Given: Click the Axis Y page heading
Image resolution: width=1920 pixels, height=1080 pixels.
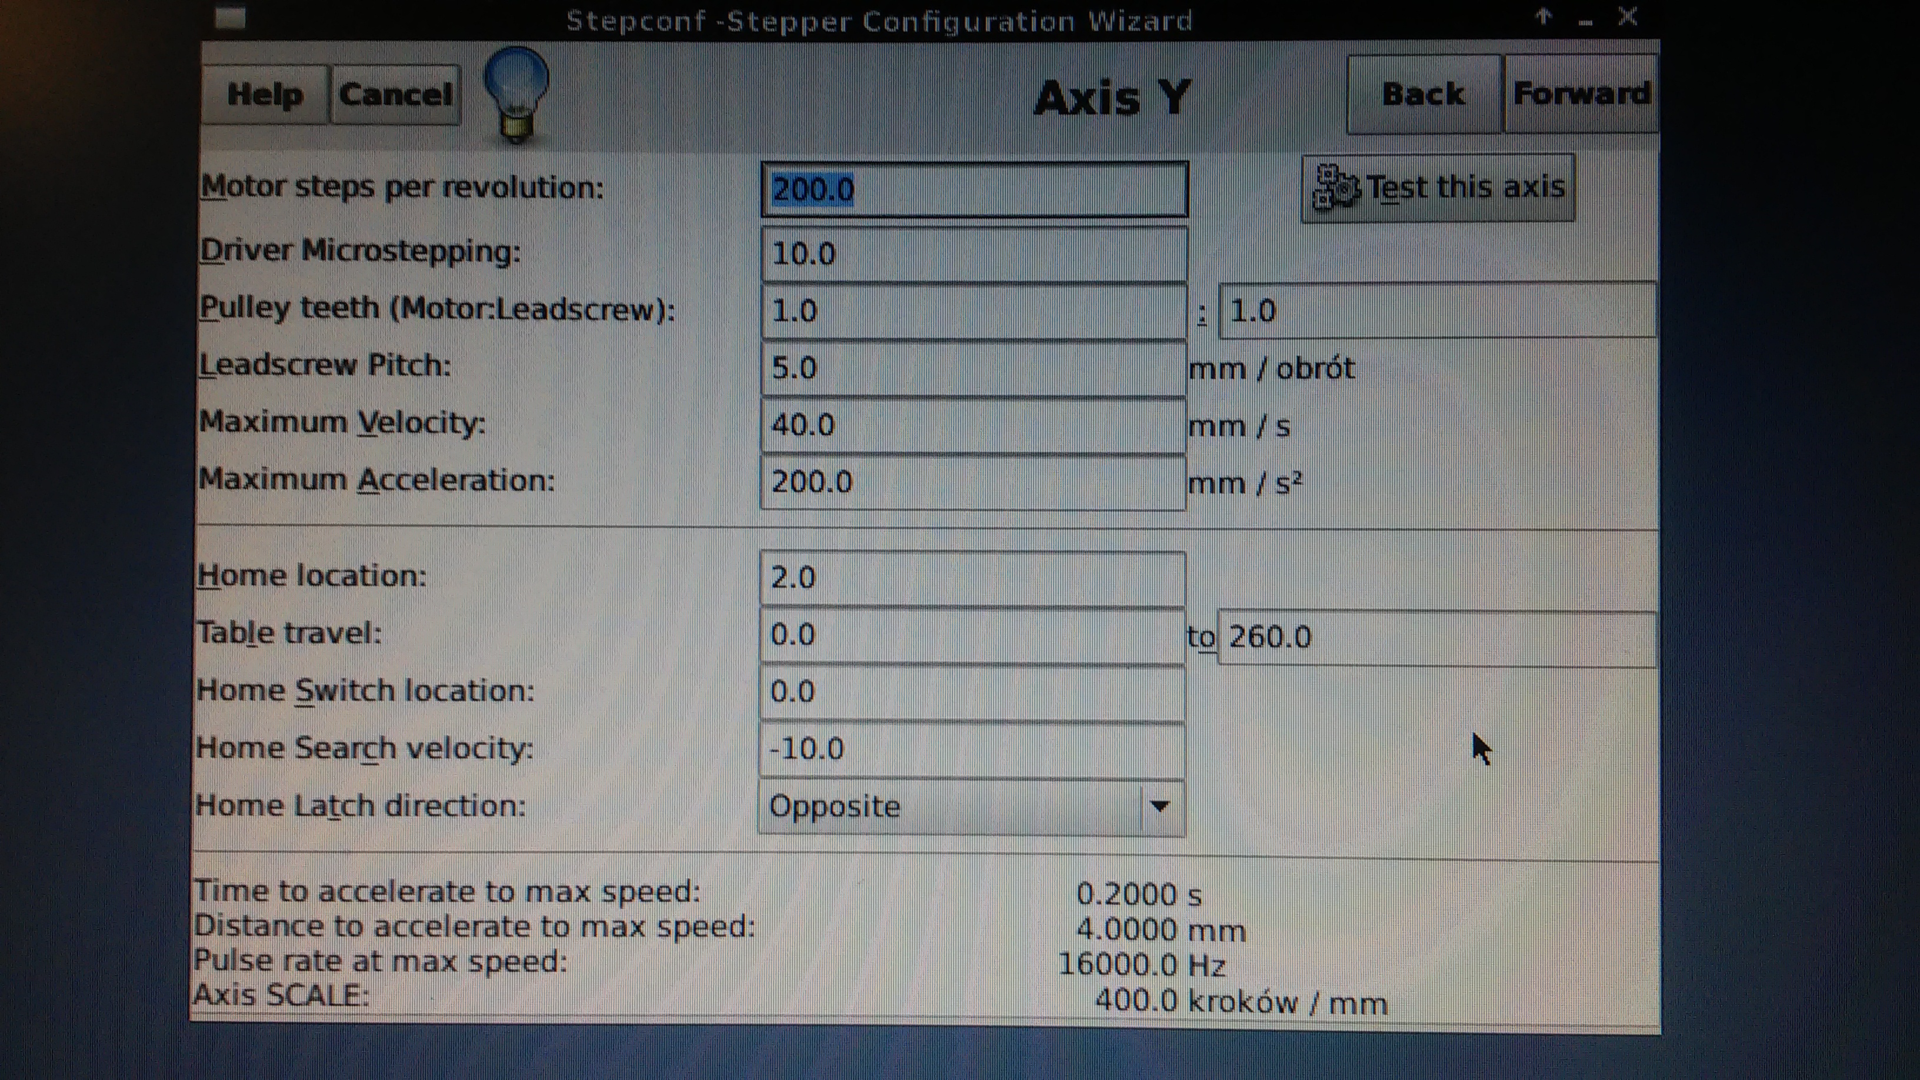Looking at the screenshot, I should point(1113,98).
